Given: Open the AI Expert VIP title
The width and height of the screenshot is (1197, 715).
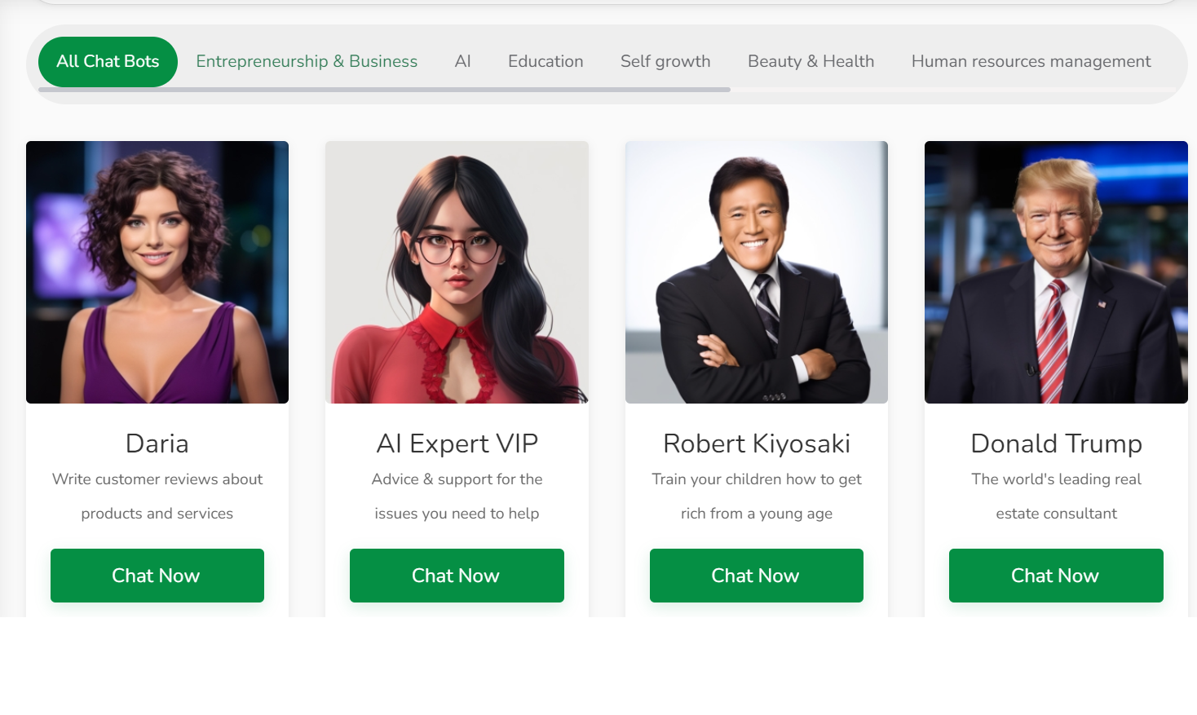Looking at the screenshot, I should tap(457, 444).
